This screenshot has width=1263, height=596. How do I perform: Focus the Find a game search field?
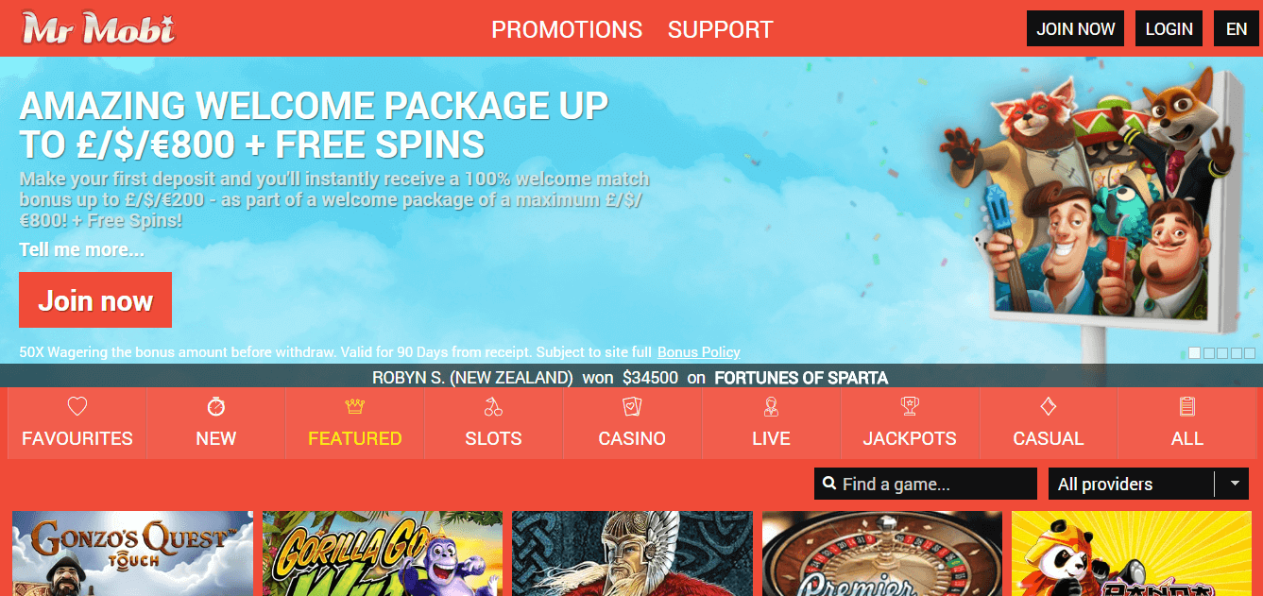point(926,484)
